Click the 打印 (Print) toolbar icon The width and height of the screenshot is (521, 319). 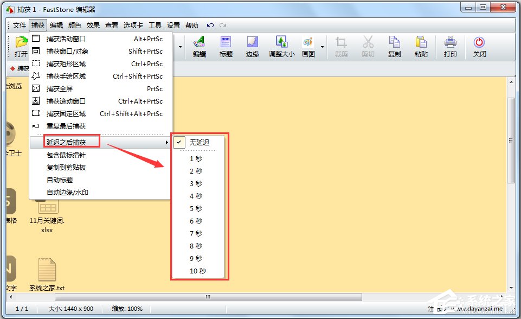[x=450, y=46]
